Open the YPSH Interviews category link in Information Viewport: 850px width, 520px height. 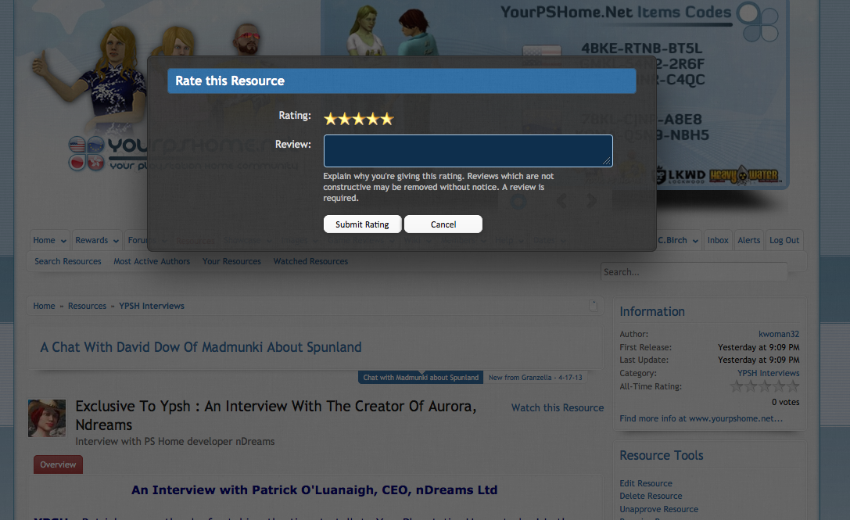click(x=768, y=373)
